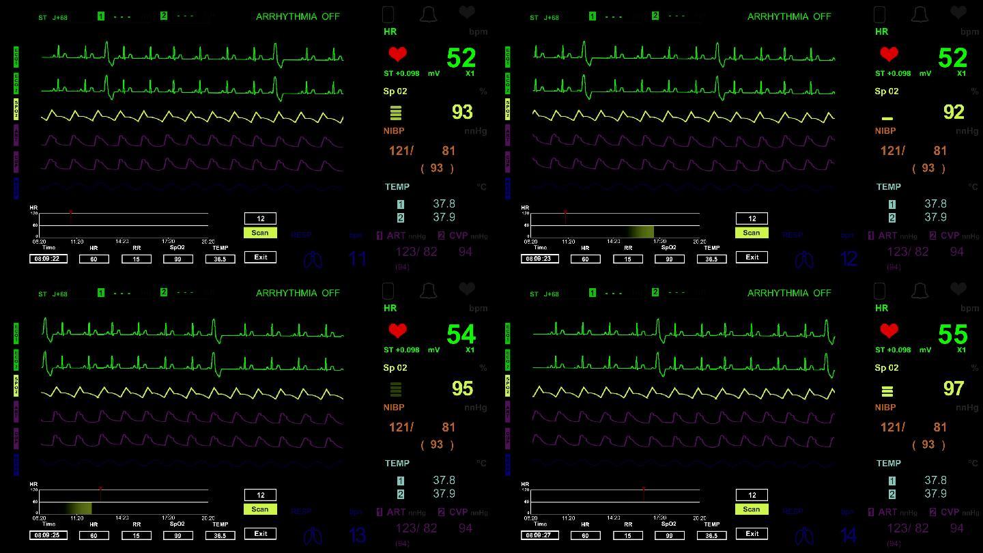Select the ECG1 waveform label on the SpO2 93 monitor
Viewport: 983px width, 553px height.
pos(16,57)
